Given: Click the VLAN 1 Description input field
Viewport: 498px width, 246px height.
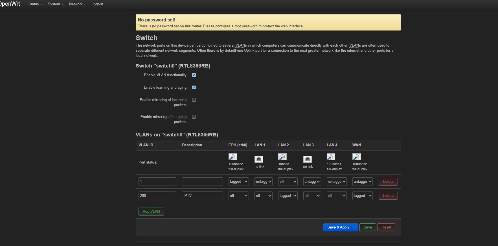Looking at the screenshot, I should (202, 182).
